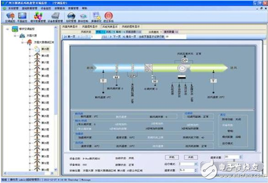Expand the 第24层 tree node
Screen dimensions: 268x183
point(30,109)
